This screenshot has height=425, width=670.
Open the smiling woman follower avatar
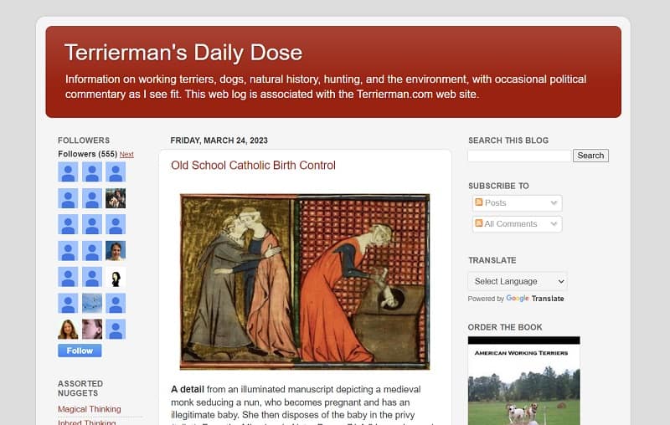116,251
